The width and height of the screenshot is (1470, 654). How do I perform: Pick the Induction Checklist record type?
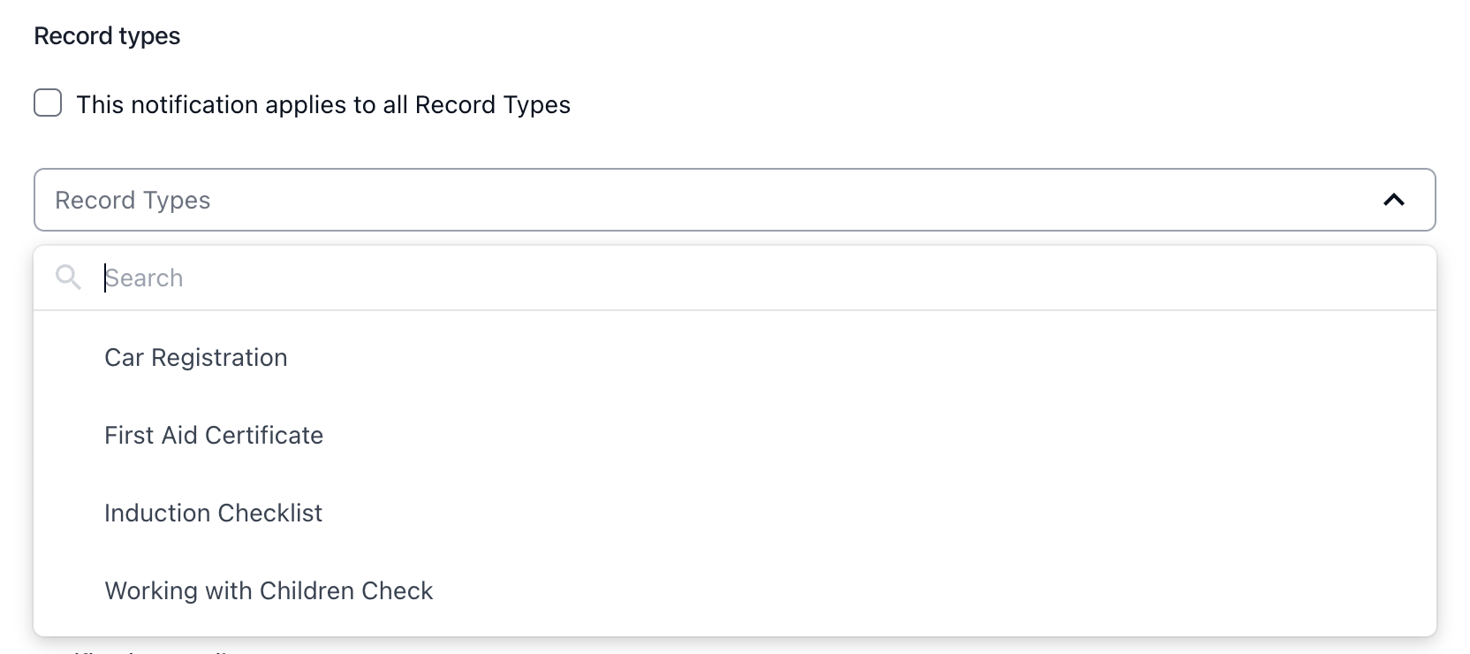(x=735, y=513)
